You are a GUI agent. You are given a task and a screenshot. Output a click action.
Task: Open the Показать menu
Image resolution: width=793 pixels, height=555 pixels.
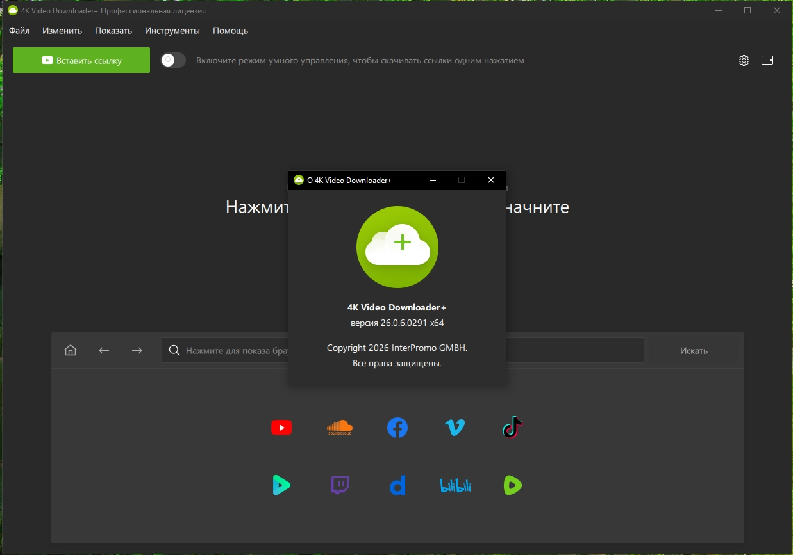click(113, 31)
